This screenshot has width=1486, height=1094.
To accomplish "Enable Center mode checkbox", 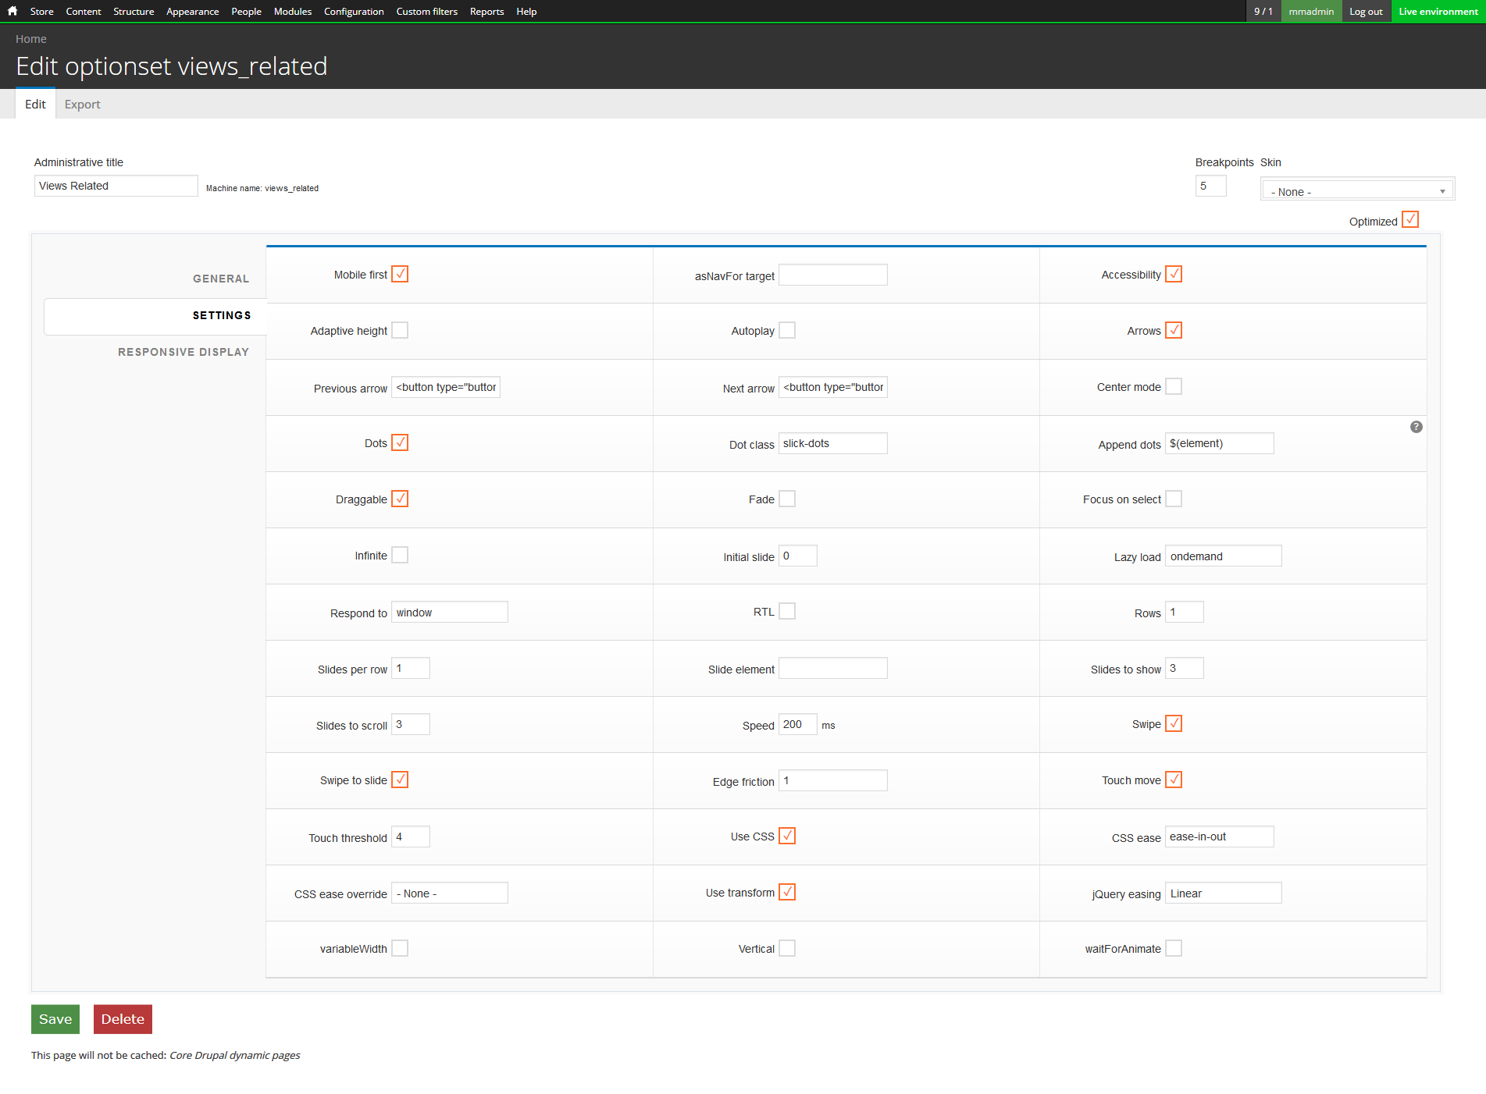I will [x=1174, y=386].
